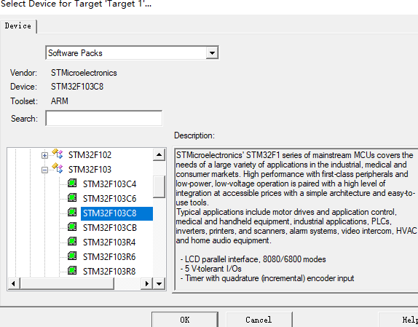The image size is (418, 327).
Task: Click the STM32F103 family icon
Action: [58, 168]
